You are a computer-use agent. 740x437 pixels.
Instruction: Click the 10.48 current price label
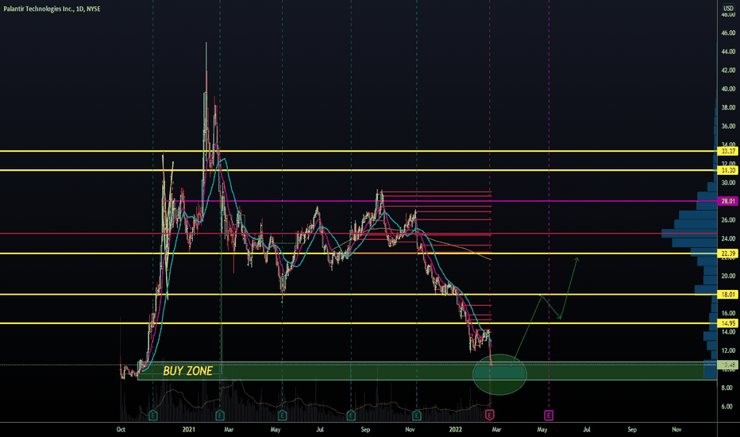[x=728, y=365]
